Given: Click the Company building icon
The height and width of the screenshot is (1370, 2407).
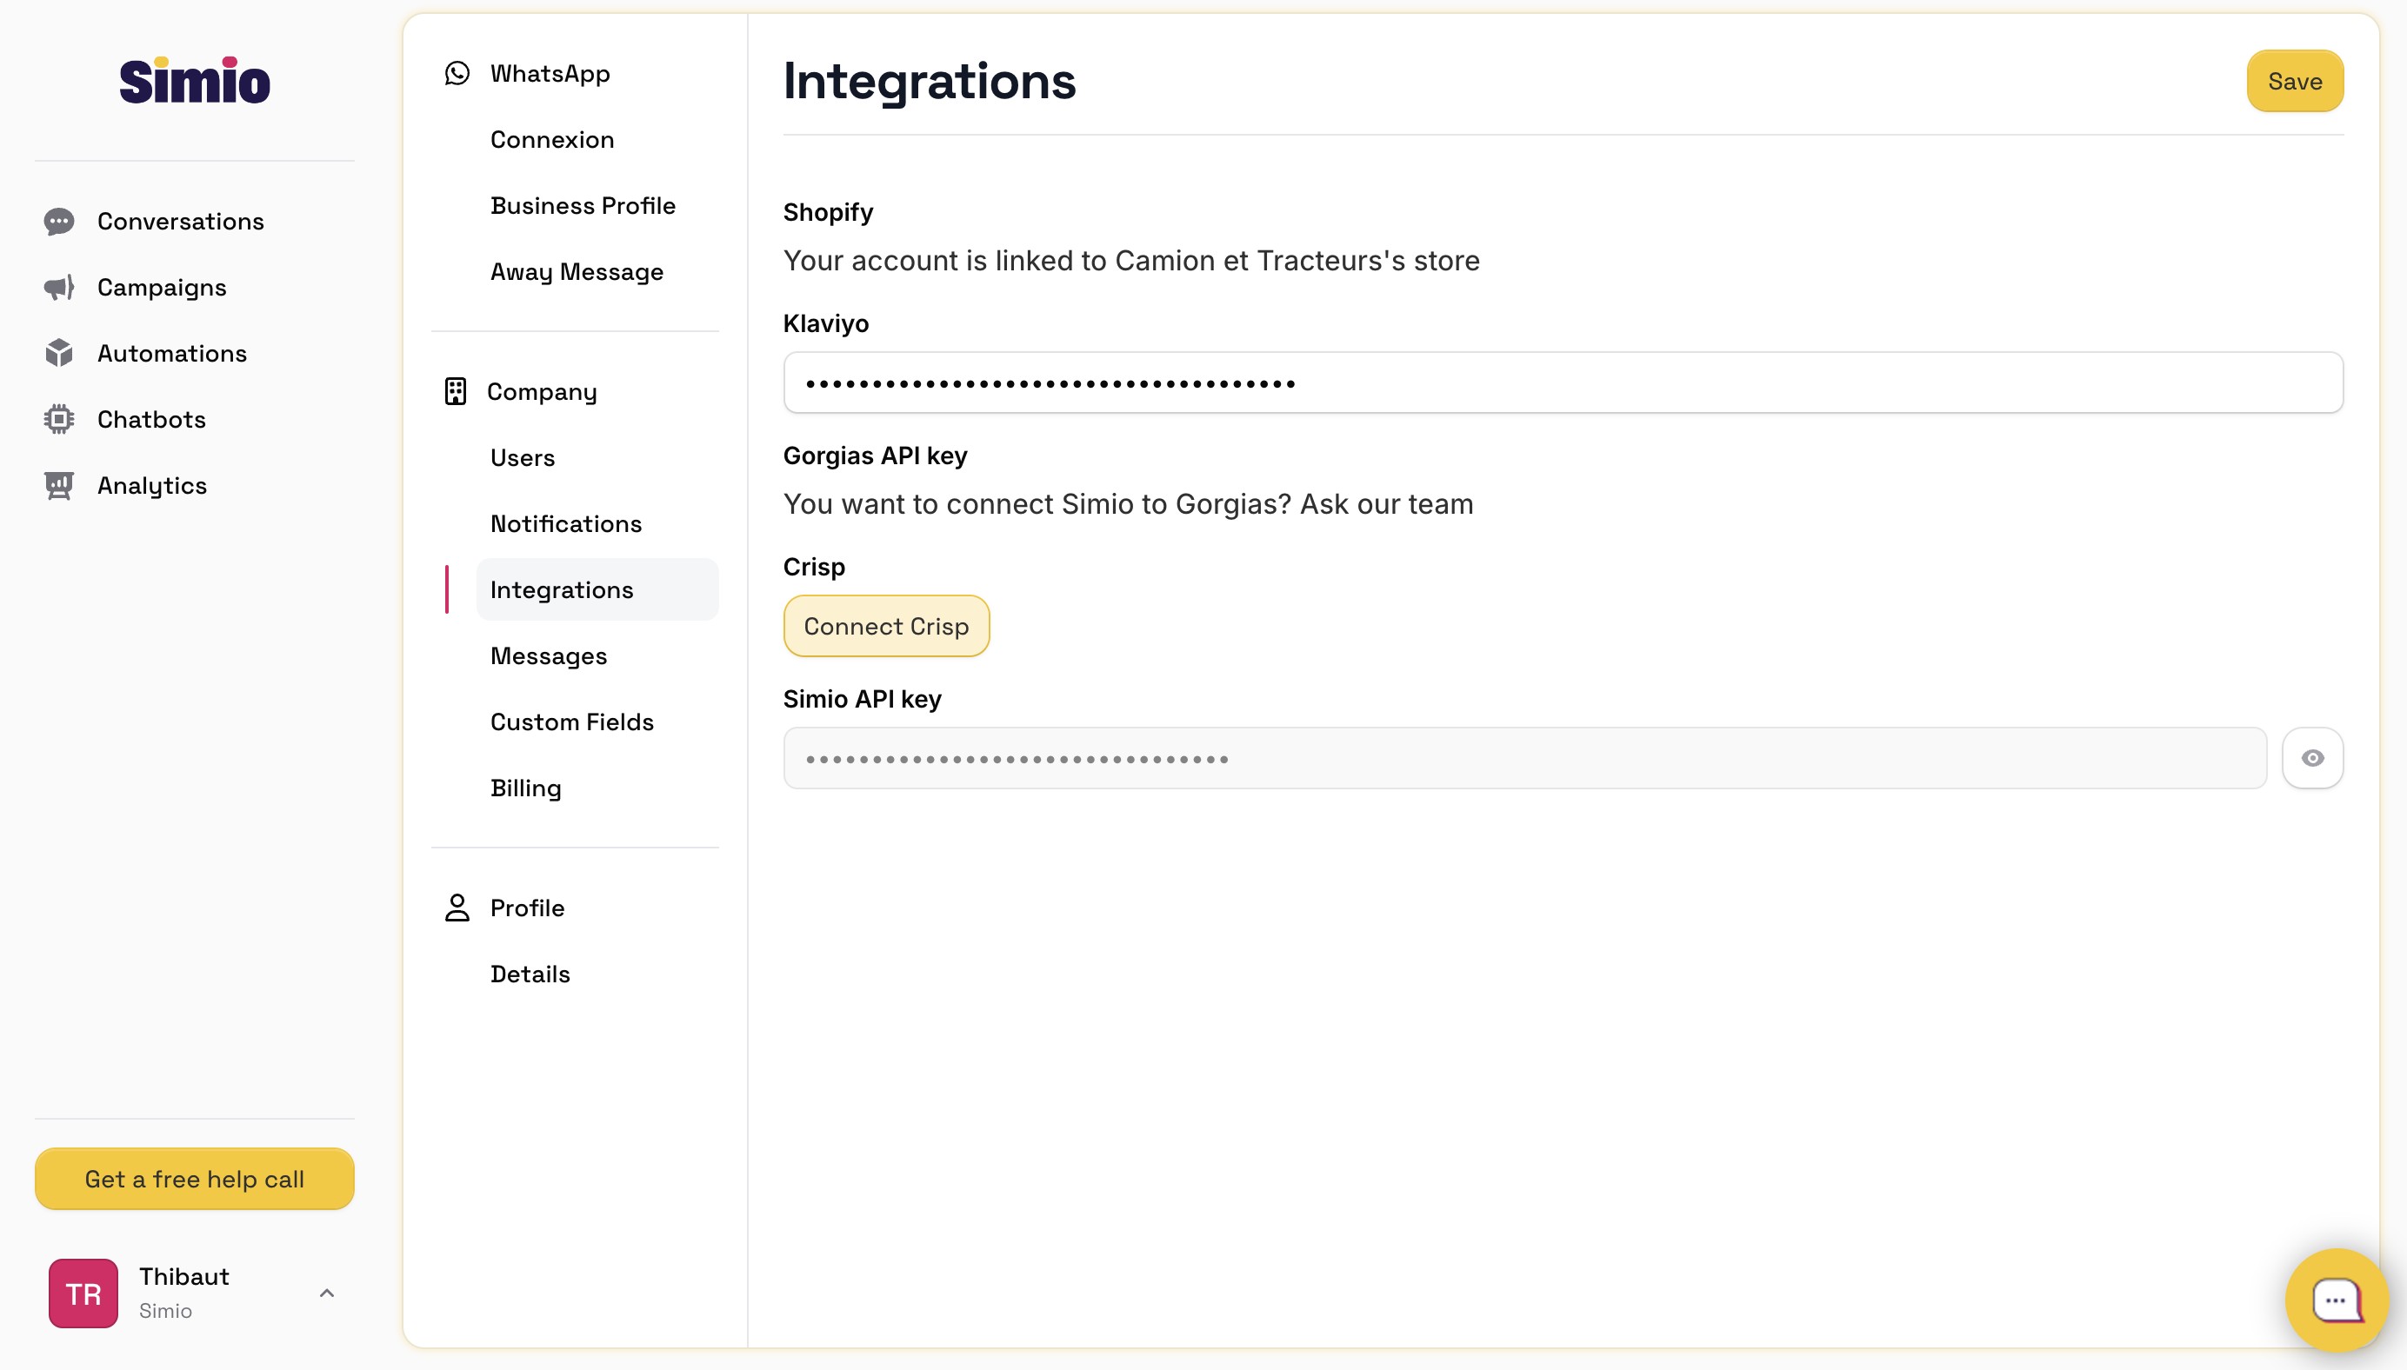Looking at the screenshot, I should pyautogui.click(x=456, y=391).
